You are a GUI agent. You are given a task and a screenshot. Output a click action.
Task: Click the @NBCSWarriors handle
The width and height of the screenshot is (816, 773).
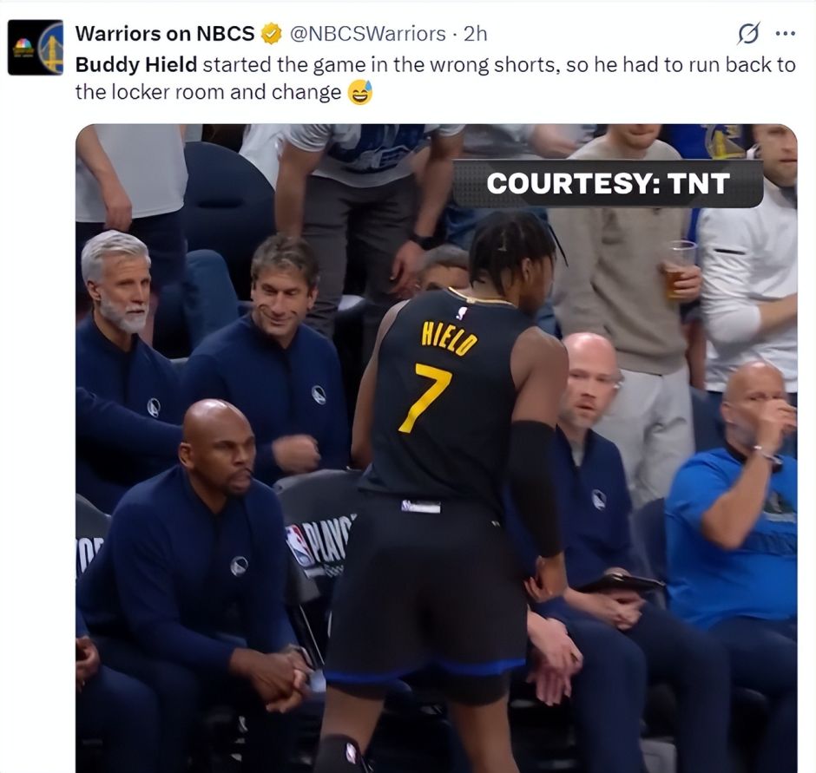(x=367, y=34)
